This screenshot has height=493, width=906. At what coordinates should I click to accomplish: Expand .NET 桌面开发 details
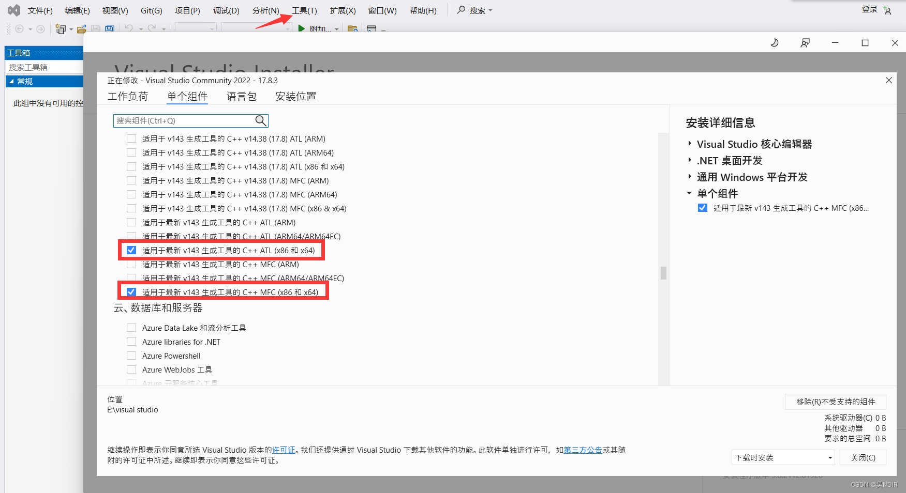690,160
